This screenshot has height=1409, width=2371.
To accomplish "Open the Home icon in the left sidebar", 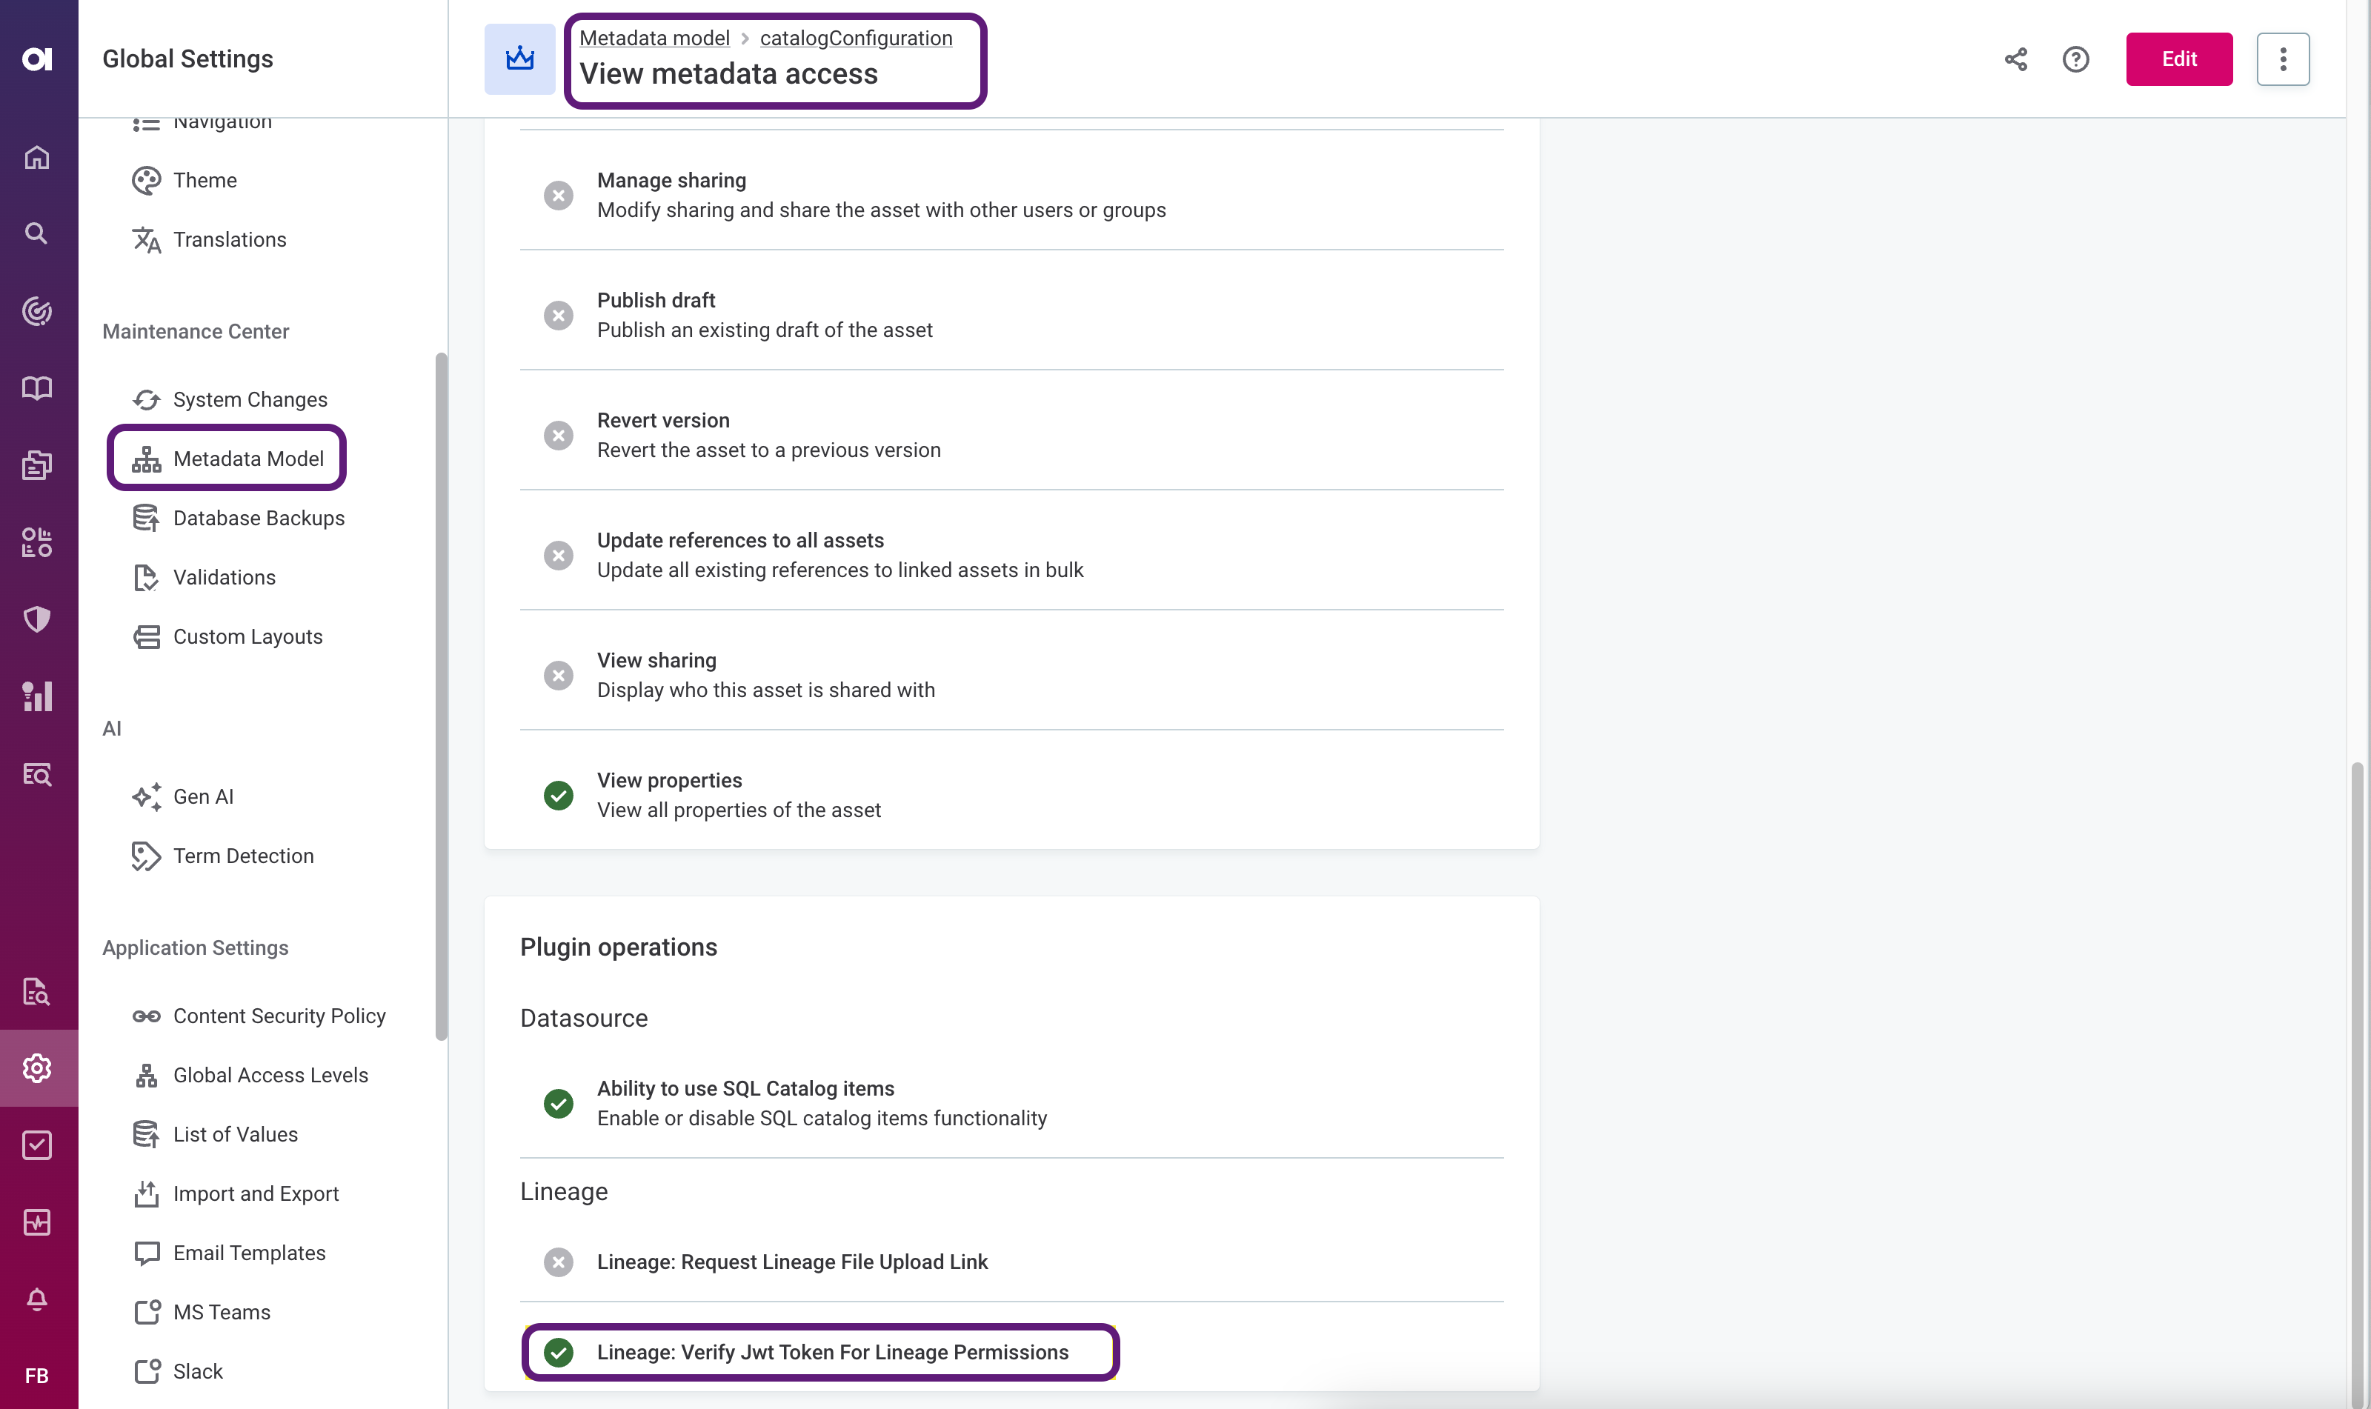I will point(37,156).
